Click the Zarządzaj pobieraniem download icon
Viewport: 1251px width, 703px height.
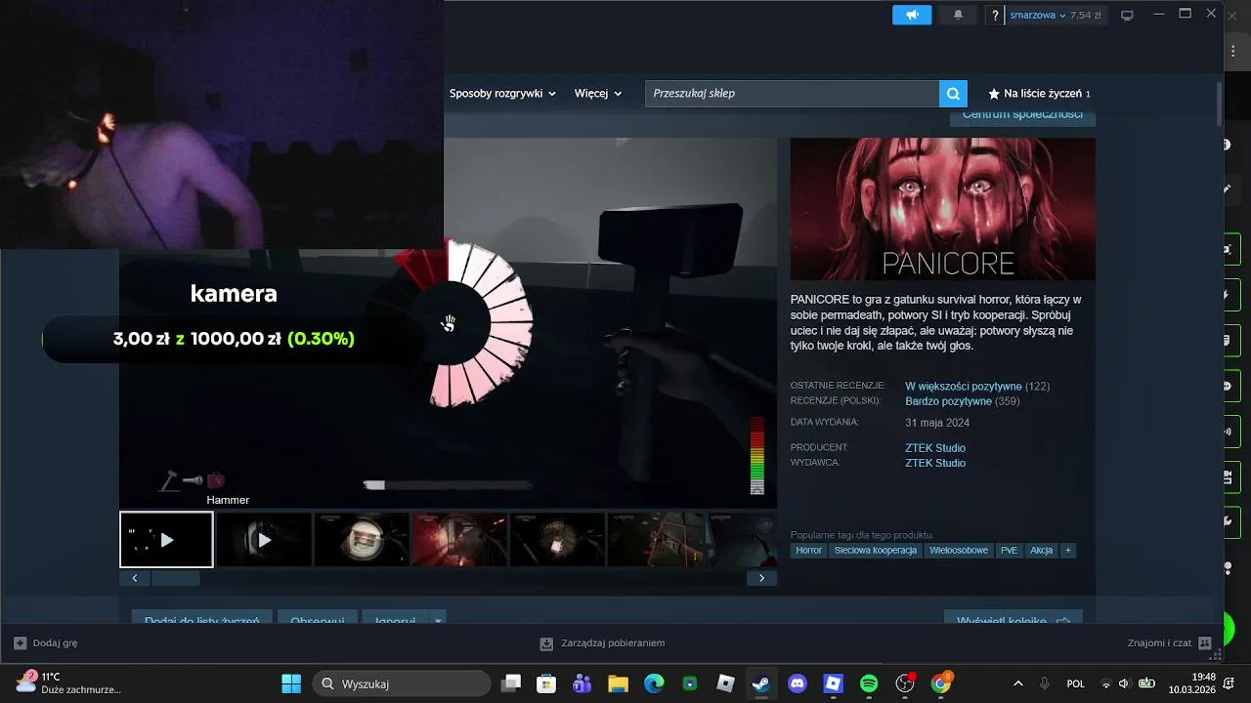tap(546, 643)
